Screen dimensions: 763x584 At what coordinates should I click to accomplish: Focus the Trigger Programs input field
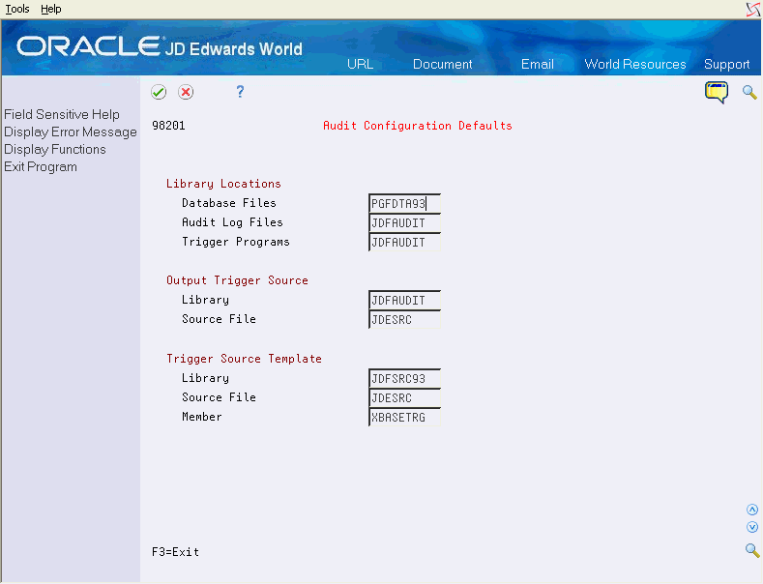pyautogui.click(x=405, y=243)
